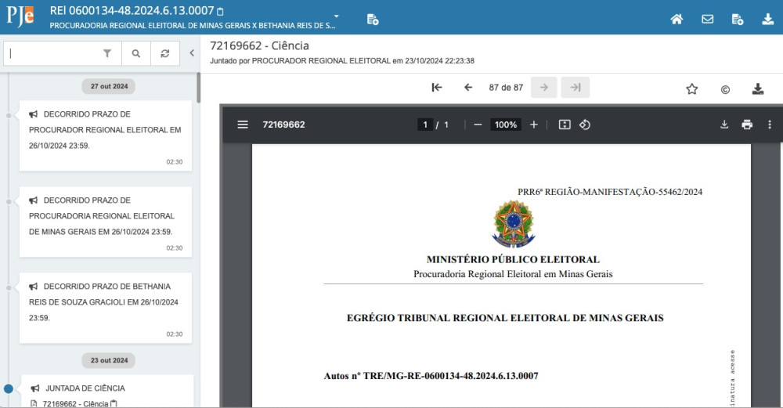Screen dimensions: 783x408
Task: Click the next document arrow button
Action: pyautogui.click(x=544, y=88)
